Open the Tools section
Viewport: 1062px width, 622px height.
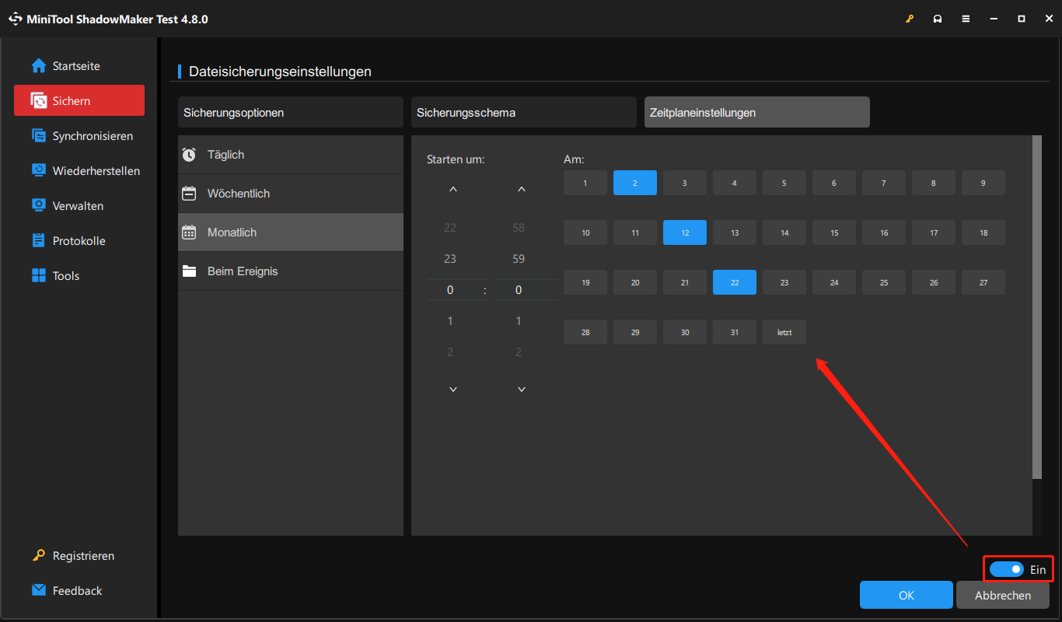(65, 275)
